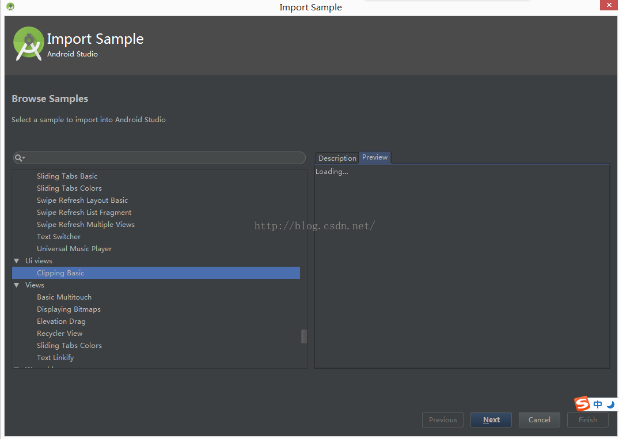The width and height of the screenshot is (619, 439).
Task: Click the Previous button
Action: point(443,419)
